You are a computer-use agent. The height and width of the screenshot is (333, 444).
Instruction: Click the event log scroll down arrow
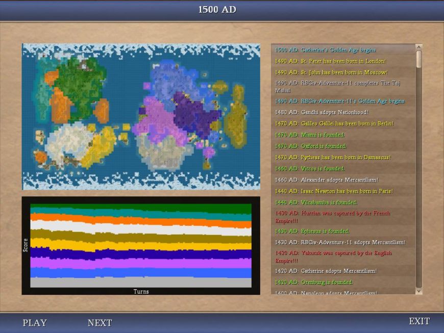tap(419, 291)
